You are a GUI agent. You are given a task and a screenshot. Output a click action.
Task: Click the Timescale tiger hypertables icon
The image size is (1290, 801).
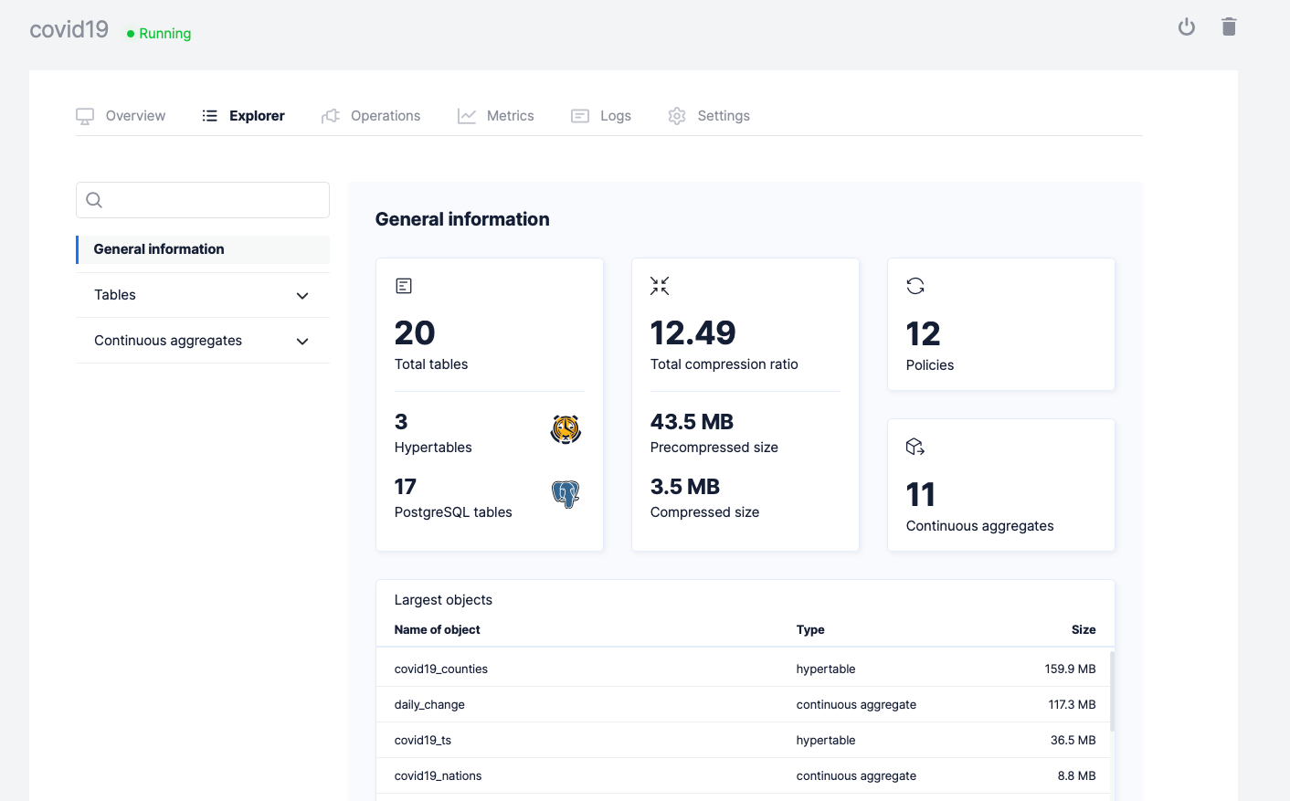click(x=566, y=429)
